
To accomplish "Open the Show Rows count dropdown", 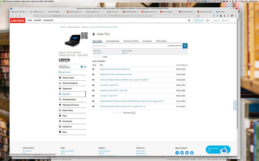I will [133, 113].
